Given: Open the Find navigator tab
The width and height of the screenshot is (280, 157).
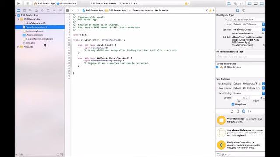Looking at the screenshot, I should click(30, 10).
